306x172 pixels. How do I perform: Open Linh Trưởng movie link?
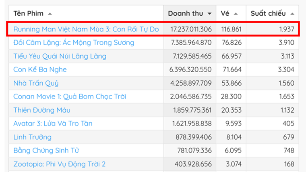(32, 137)
